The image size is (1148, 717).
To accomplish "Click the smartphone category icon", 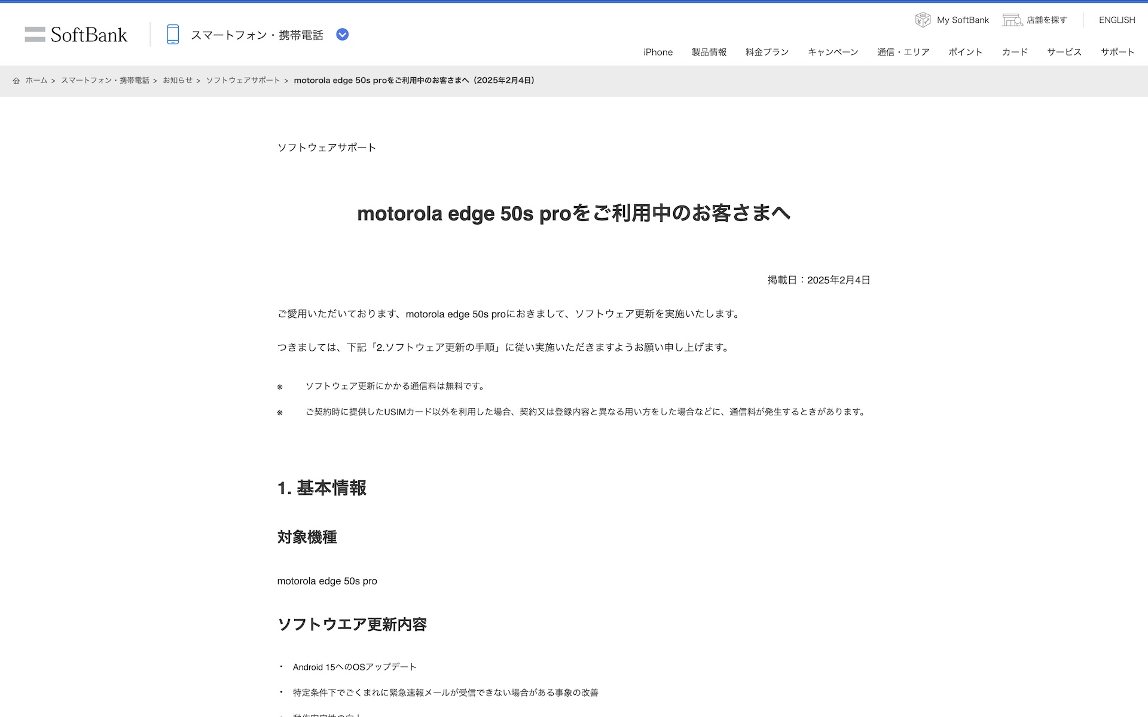I will tap(173, 35).
